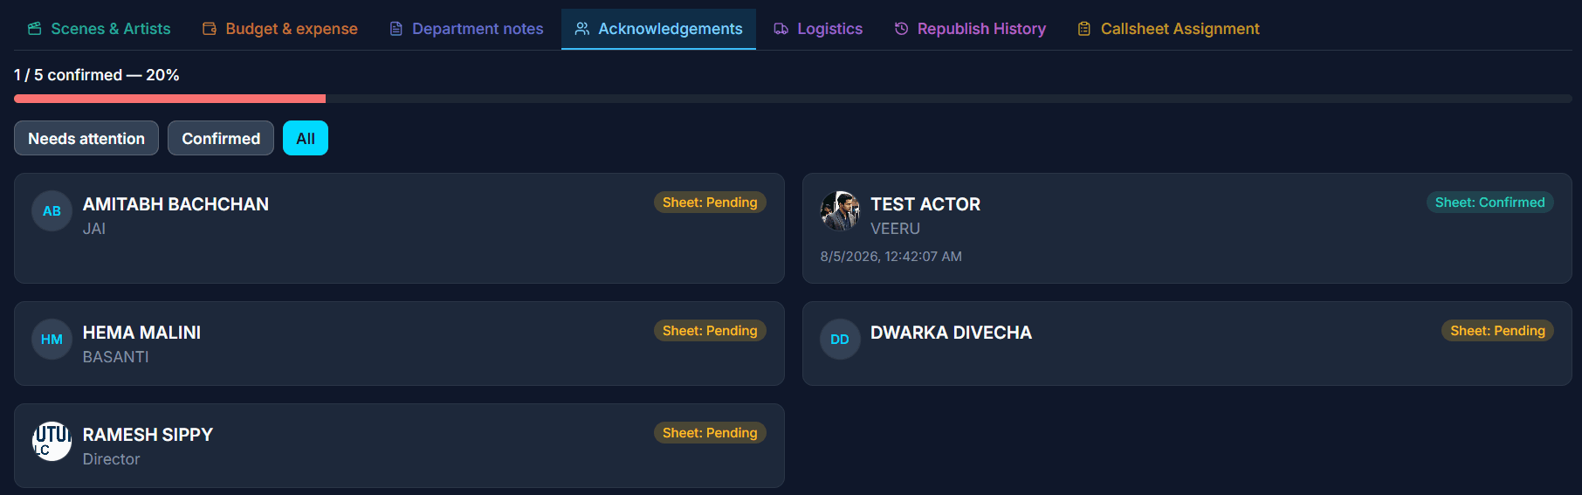Click the Republish History clock icon
Screen dimensions: 1582x495
click(902, 29)
